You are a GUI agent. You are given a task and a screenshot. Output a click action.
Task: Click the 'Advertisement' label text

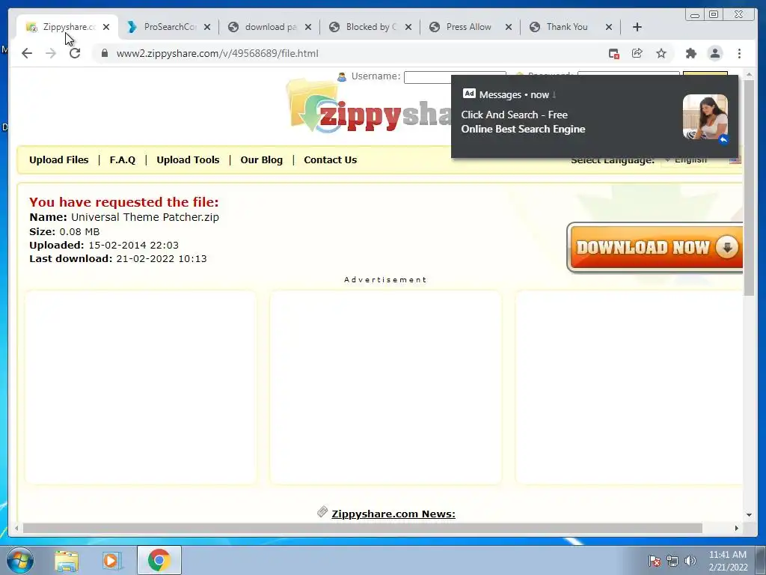coord(385,280)
